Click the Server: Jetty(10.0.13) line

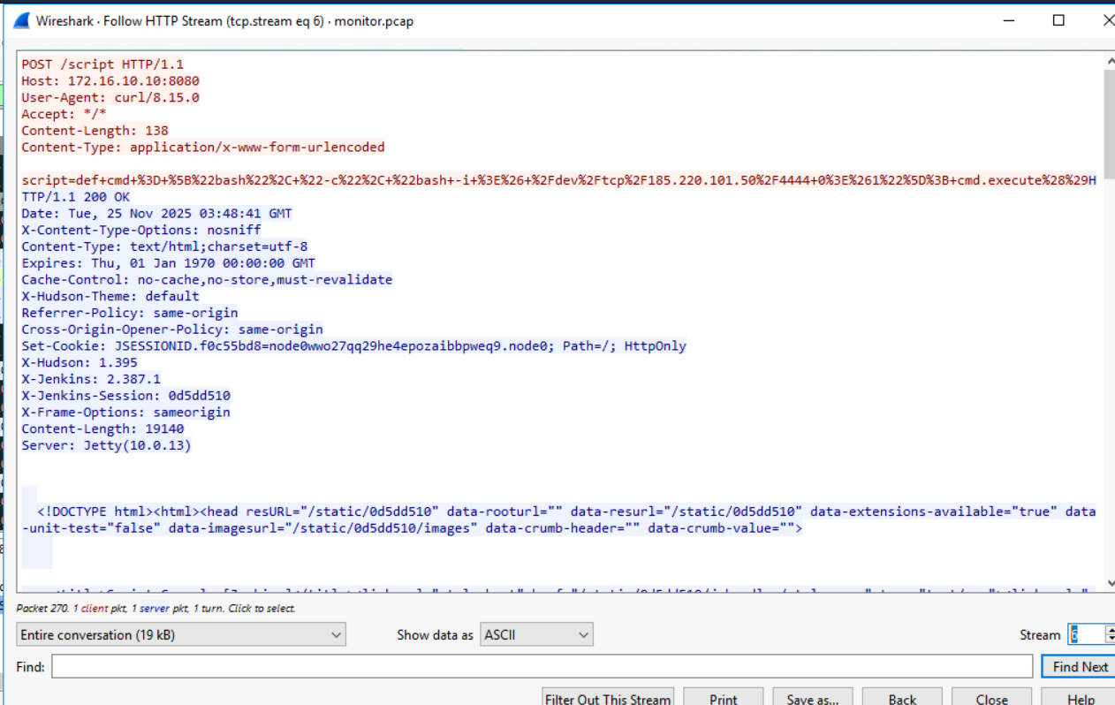click(106, 445)
